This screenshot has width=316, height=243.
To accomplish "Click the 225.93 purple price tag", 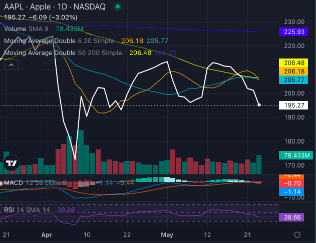I will [293, 32].
